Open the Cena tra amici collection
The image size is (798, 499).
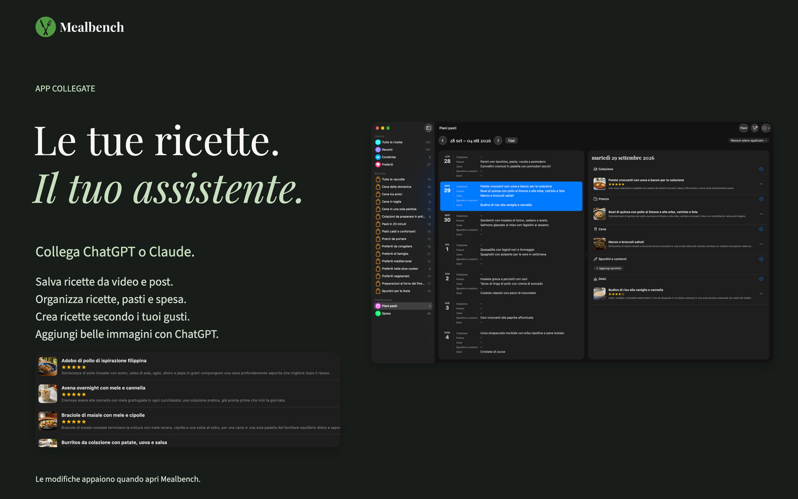click(403, 194)
